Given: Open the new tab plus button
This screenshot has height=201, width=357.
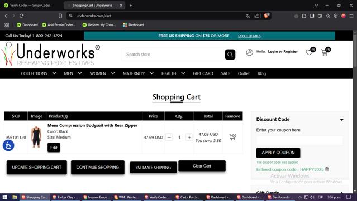Looking at the screenshot, I should 131,5.
